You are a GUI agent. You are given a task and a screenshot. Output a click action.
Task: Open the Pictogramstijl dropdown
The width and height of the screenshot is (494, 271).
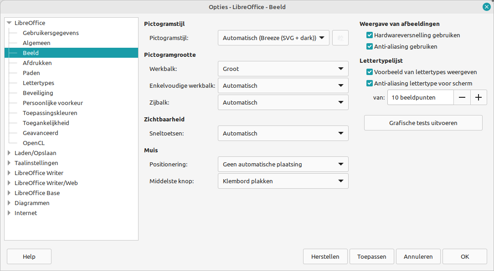click(273, 38)
